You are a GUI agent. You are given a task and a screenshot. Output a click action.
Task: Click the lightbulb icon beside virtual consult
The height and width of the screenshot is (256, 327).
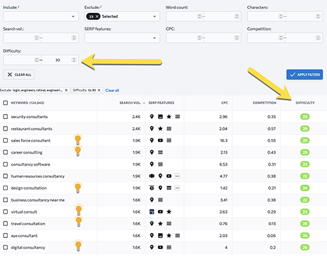pyautogui.click(x=79, y=209)
